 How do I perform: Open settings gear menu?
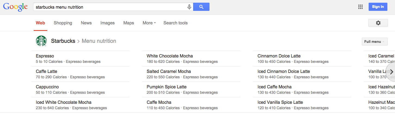tap(378, 23)
